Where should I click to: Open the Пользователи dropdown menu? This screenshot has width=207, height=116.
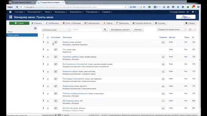(x=35, y=12)
